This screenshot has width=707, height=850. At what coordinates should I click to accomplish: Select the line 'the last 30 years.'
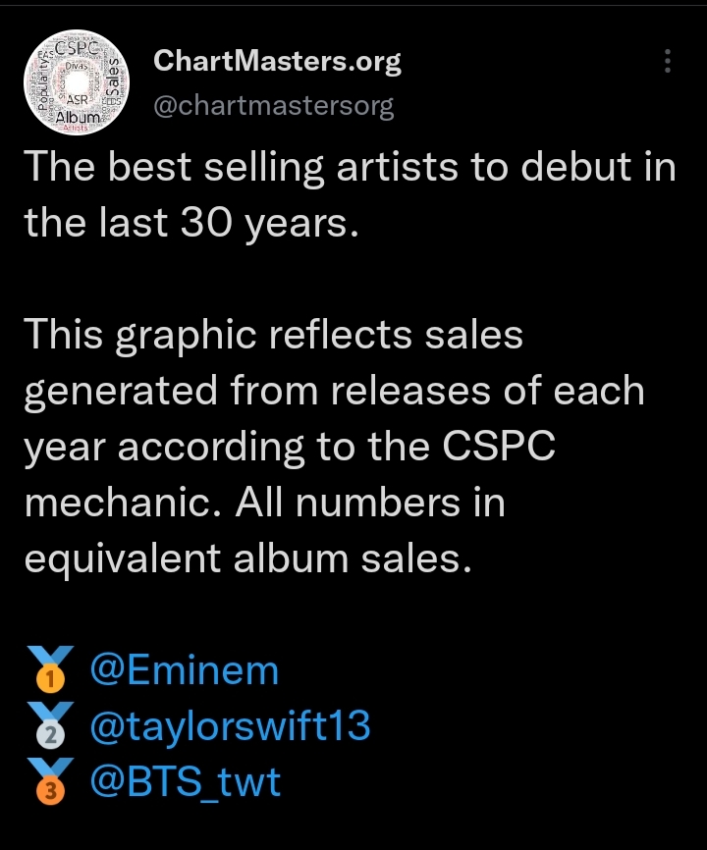point(191,223)
